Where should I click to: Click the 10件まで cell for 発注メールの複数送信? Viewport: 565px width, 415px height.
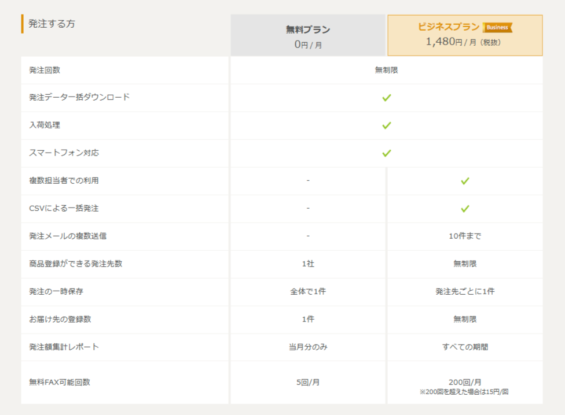pyautogui.click(x=465, y=236)
